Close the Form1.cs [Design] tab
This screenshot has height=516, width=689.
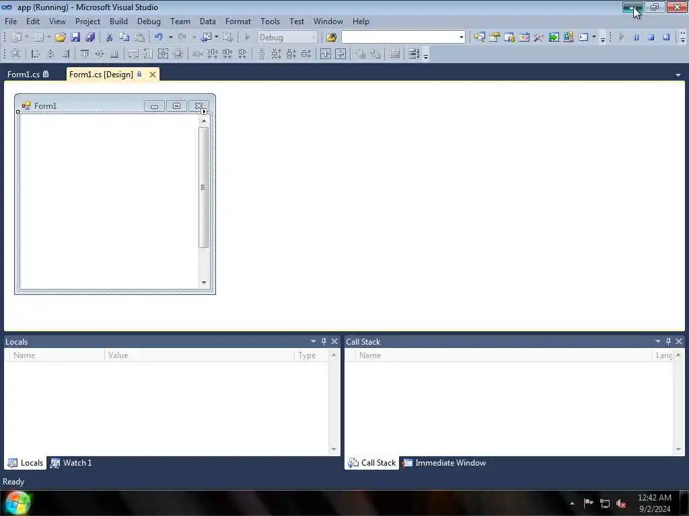(153, 75)
